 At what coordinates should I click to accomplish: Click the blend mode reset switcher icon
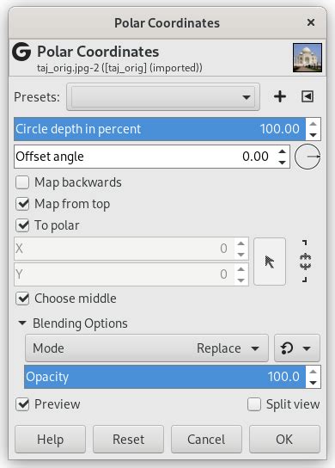coord(297,348)
